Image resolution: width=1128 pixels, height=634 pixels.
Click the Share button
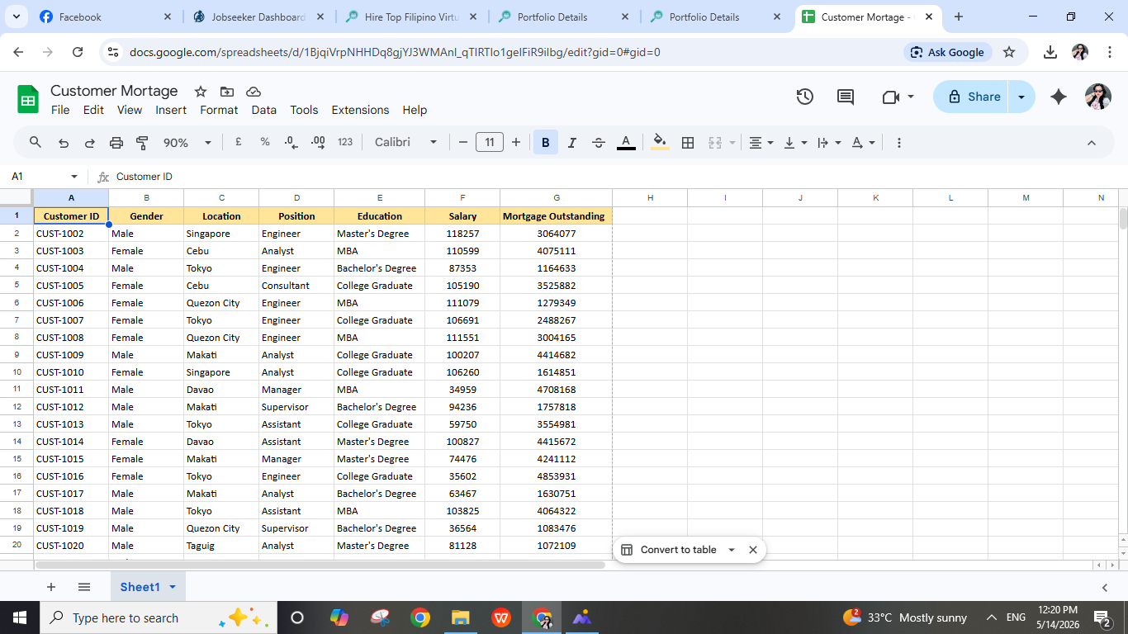(970, 97)
